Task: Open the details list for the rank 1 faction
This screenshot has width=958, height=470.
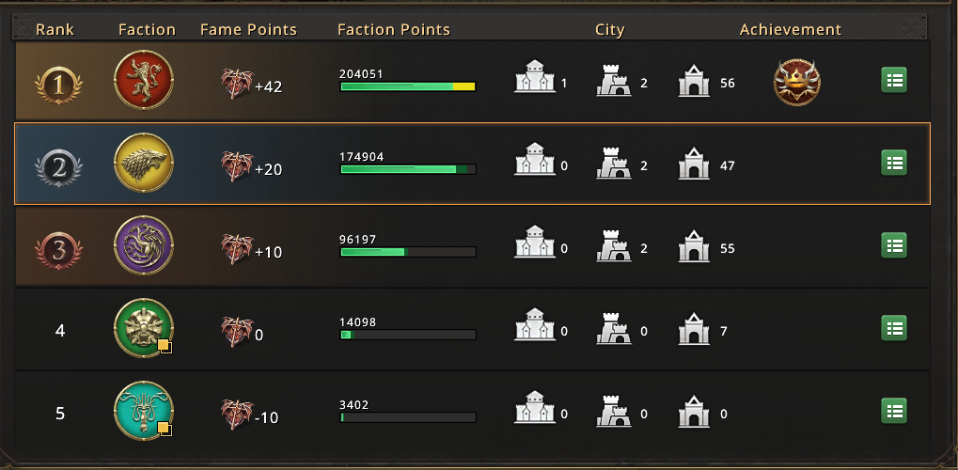Action: (x=894, y=80)
